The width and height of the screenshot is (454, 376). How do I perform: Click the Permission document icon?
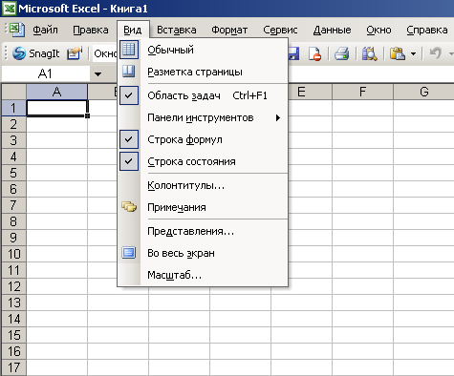314,53
